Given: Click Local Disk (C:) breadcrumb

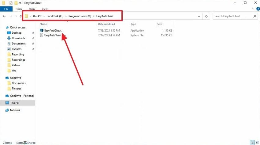Looking at the screenshot, I should [55, 16].
